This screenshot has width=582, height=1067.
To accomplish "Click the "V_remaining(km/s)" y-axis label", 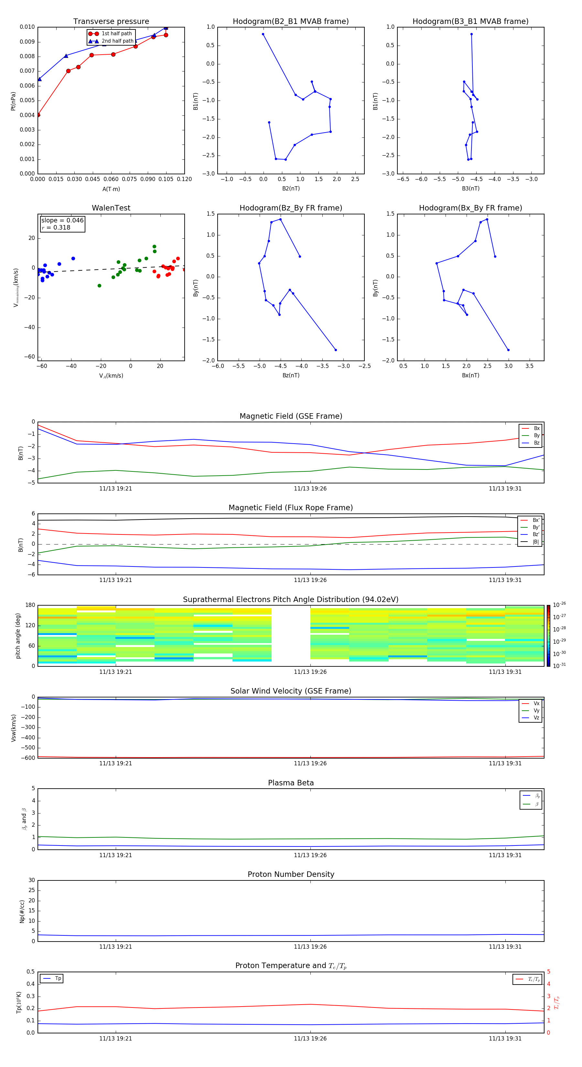I will tap(16, 287).
